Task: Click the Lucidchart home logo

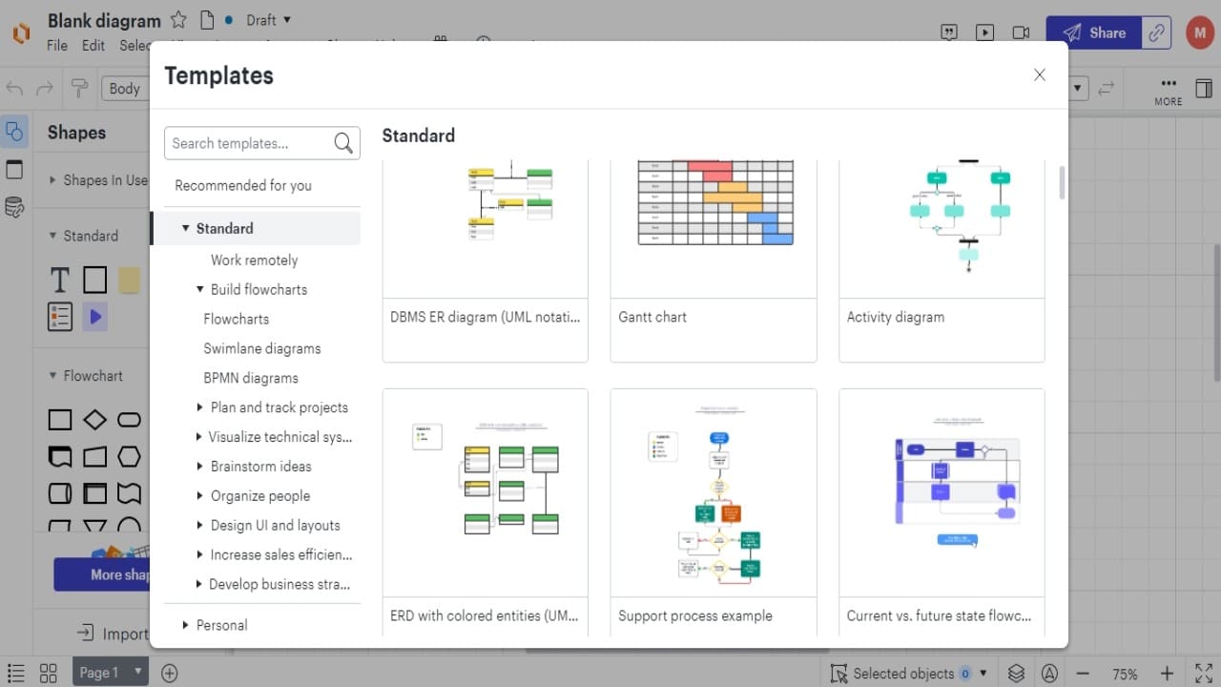Action: click(21, 33)
